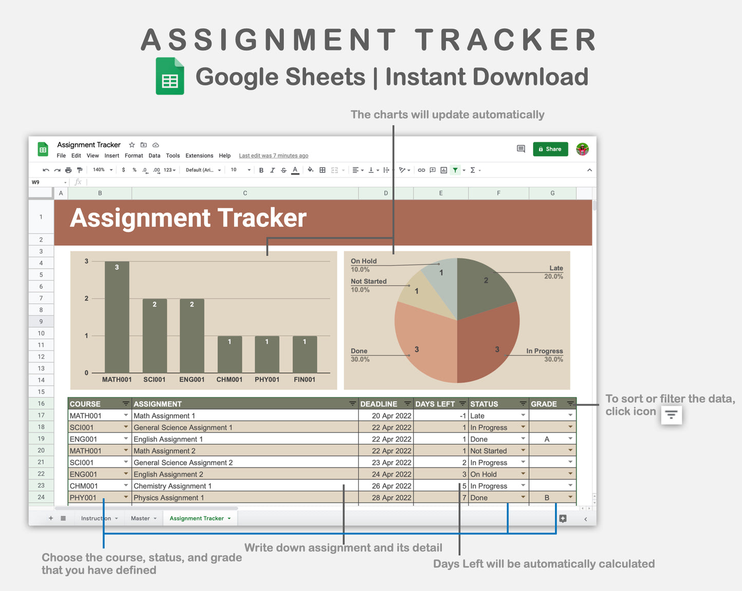The image size is (742, 591).
Task: Click the Fill color icon
Action: point(311,170)
